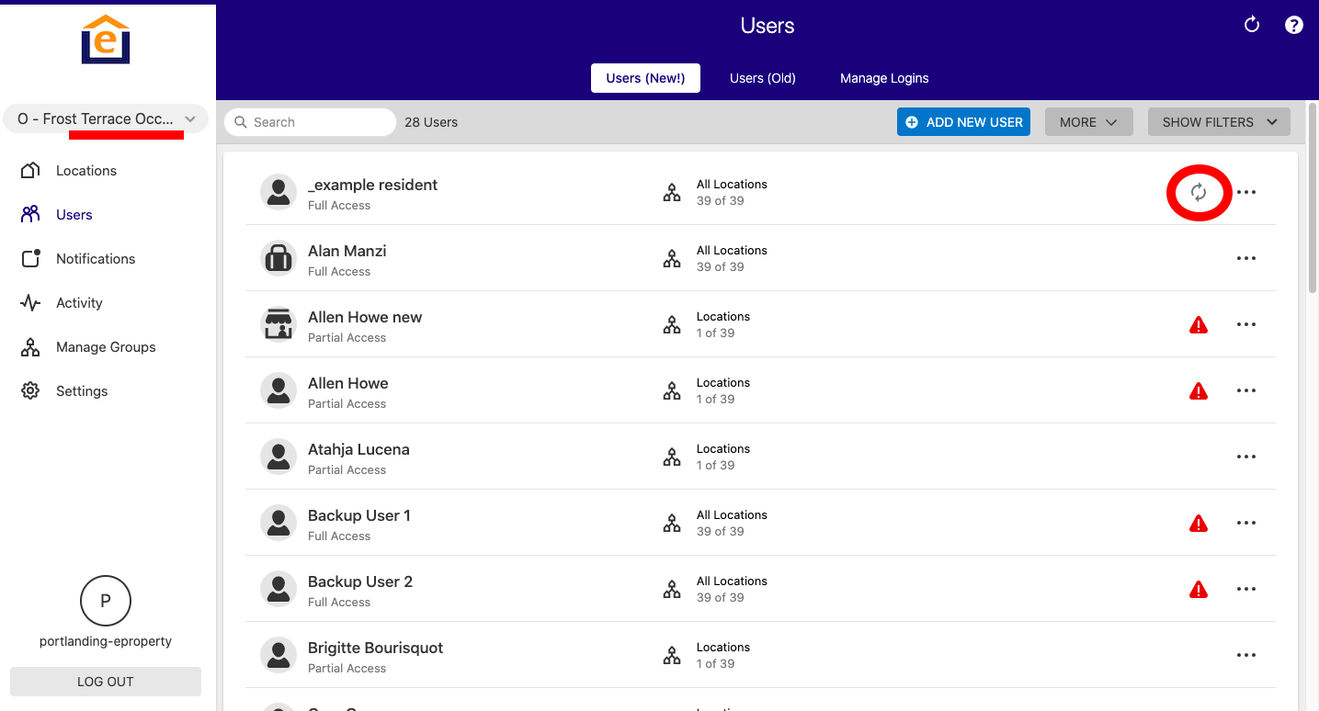Click the Locations house icon in sidebar

[30, 170]
